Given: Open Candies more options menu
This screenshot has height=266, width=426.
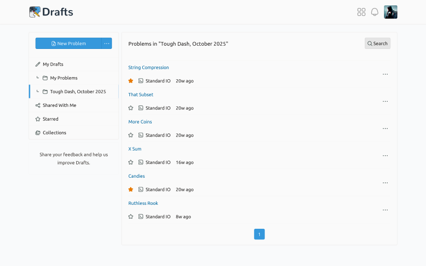Looking at the screenshot, I should click(x=385, y=182).
